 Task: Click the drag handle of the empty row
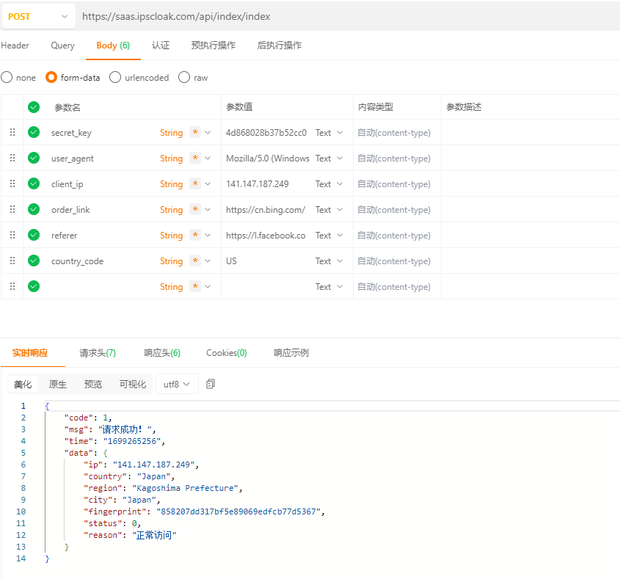[12, 286]
